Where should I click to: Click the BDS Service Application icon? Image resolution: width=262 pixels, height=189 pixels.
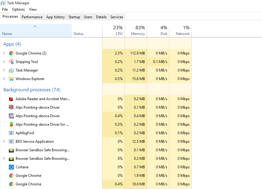click(11, 141)
